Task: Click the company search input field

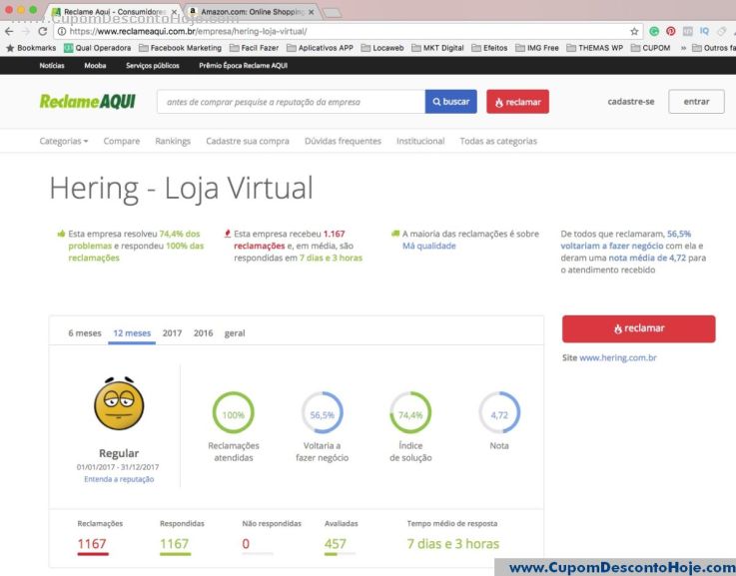Action: [291, 102]
